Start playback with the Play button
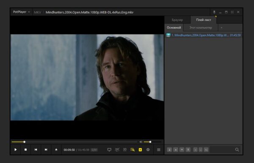 click(16, 150)
